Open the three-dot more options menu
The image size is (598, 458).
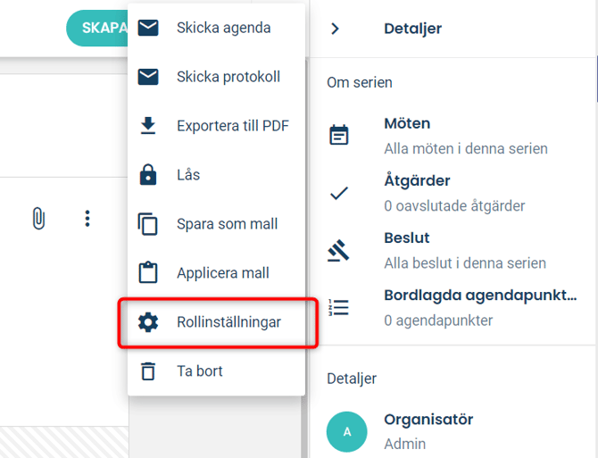pos(87,219)
